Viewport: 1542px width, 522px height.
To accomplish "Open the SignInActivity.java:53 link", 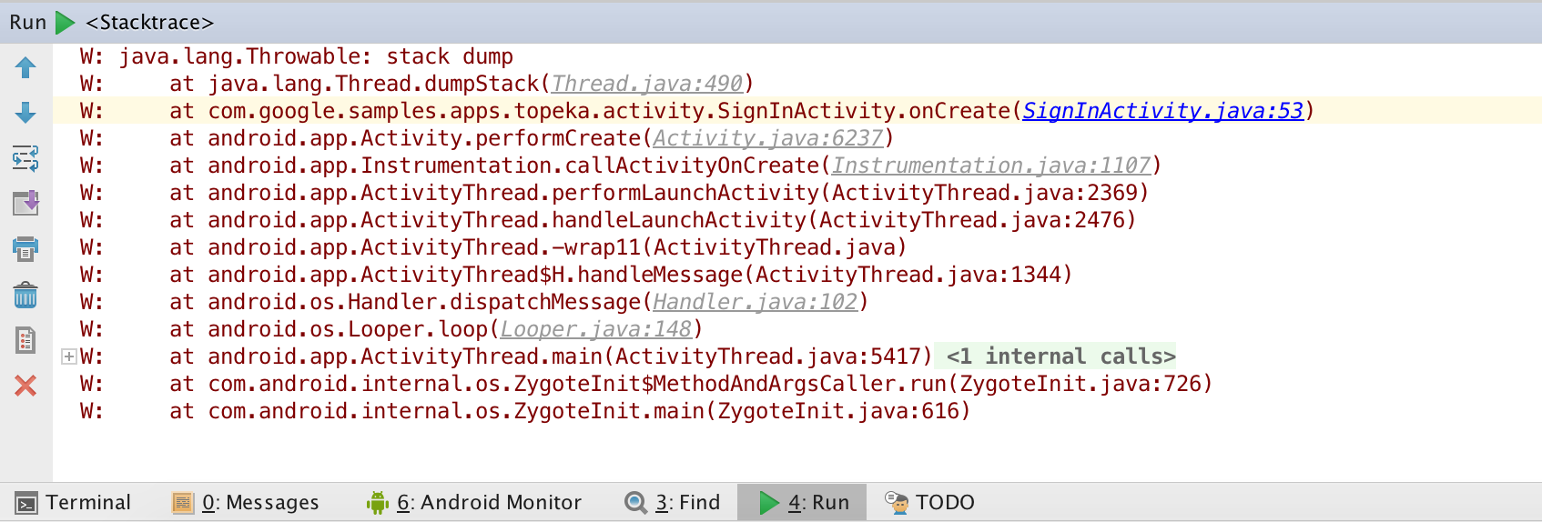I will click(1162, 111).
